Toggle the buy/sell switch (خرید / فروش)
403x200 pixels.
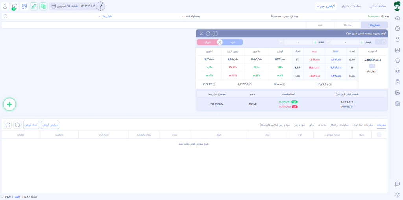220,42
